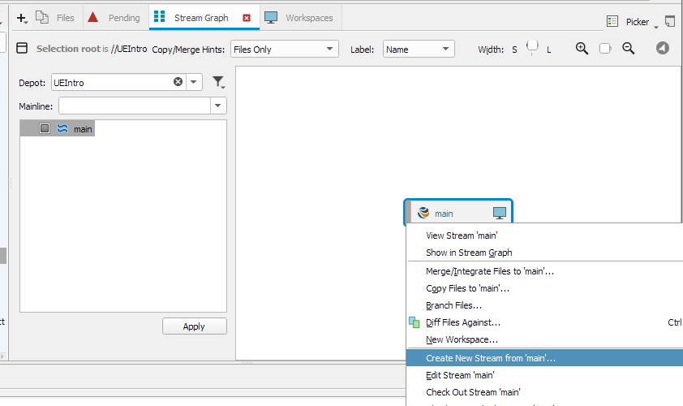Viewport: 683px width, 406px height.
Task: Choose Show in Stream Graph
Action: pyautogui.click(x=469, y=253)
